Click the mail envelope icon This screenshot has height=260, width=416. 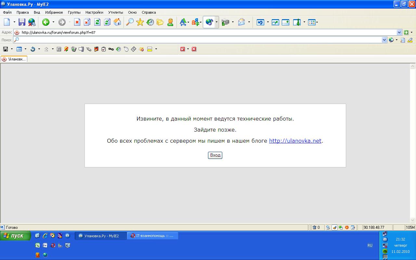tap(241, 22)
